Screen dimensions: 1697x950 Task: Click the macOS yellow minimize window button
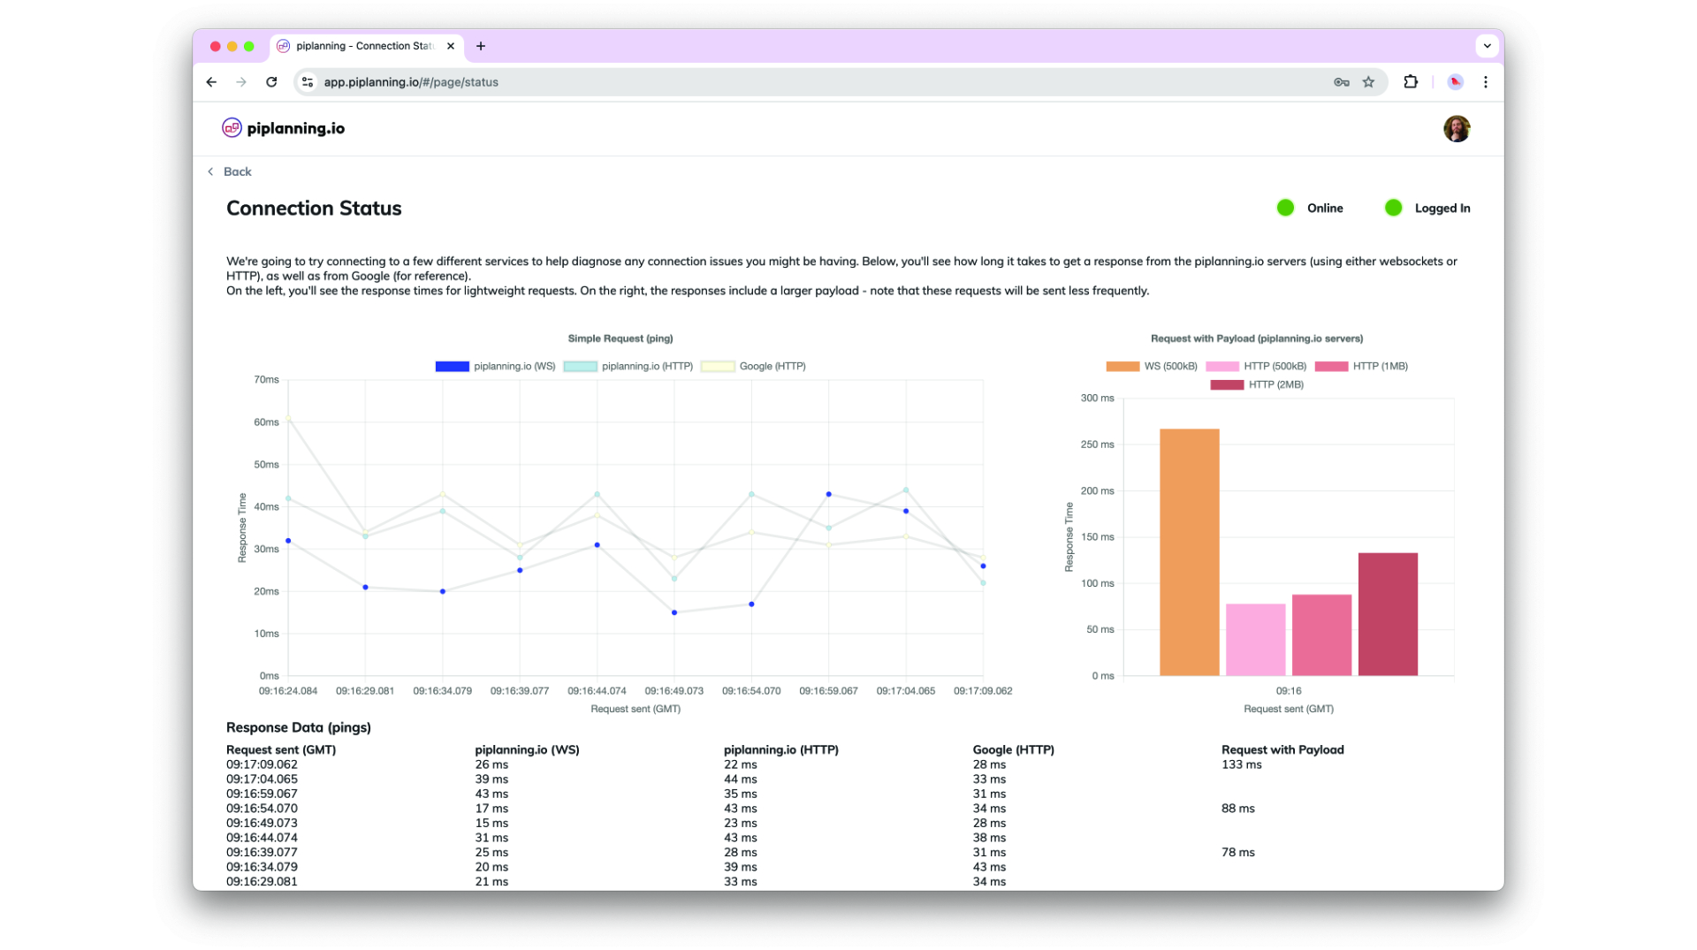pyautogui.click(x=232, y=46)
